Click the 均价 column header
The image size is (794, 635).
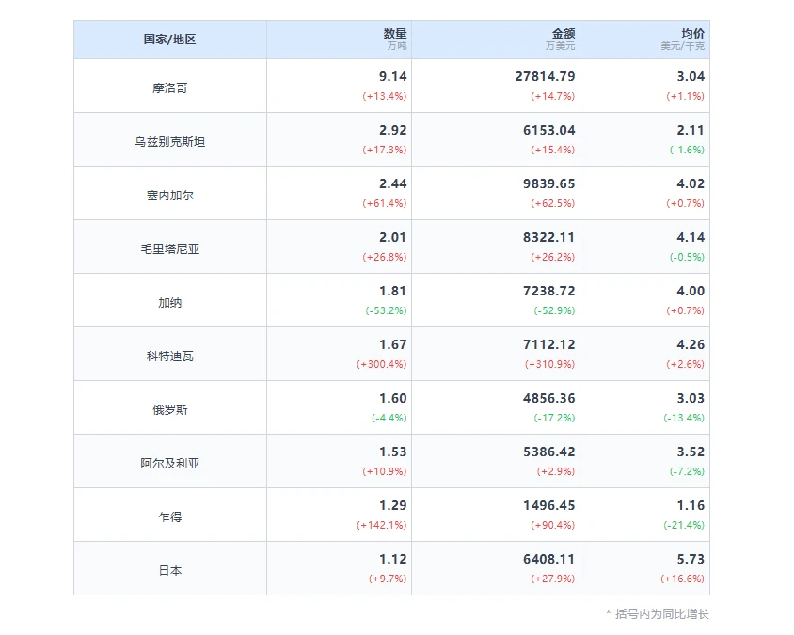coord(644,40)
